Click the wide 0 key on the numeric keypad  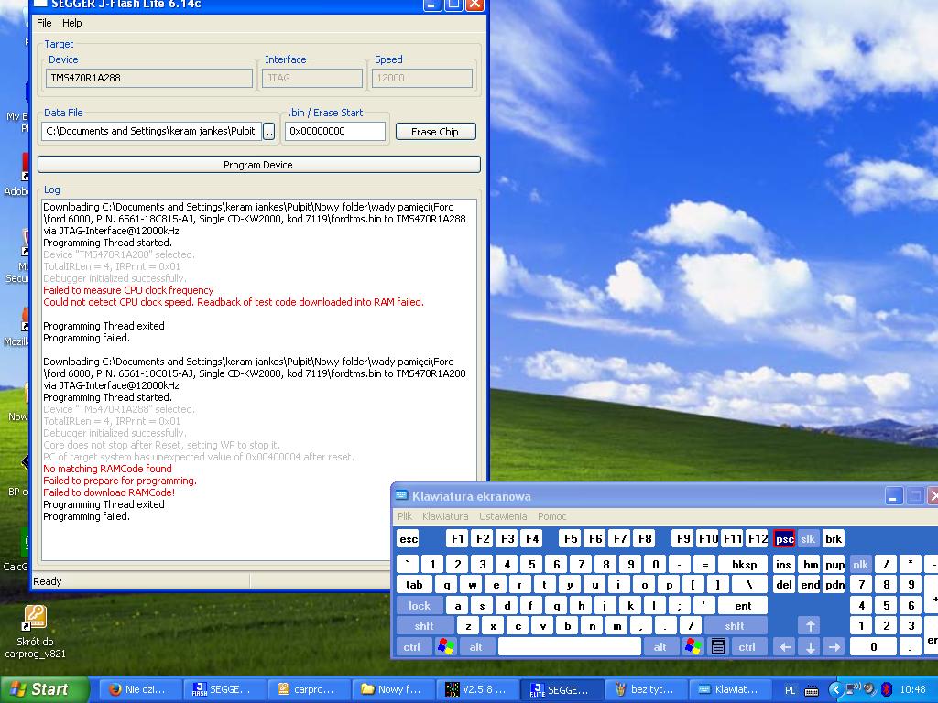pyautogui.click(x=873, y=646)
